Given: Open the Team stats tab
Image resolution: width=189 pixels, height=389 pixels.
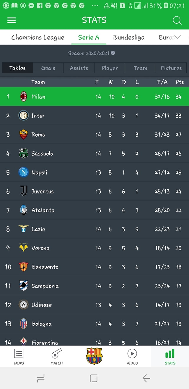Looking at the screenshot, I should coord(140,68).
